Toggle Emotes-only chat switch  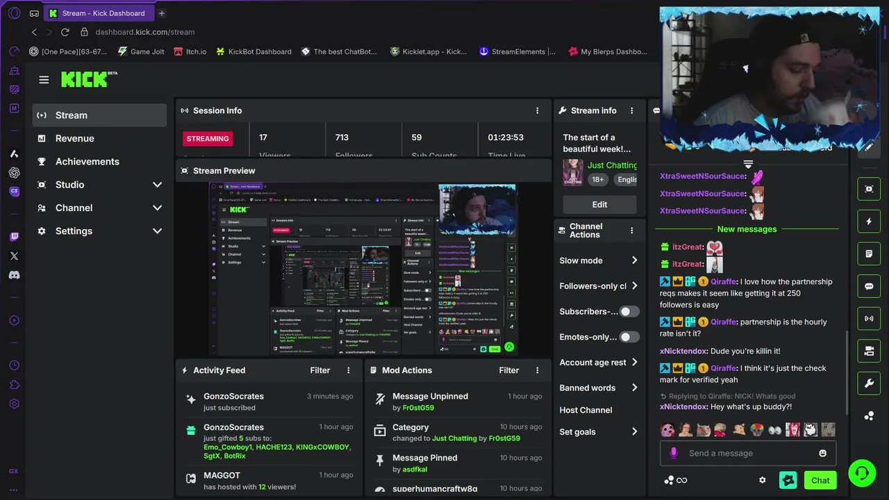(x=629, y=337)
